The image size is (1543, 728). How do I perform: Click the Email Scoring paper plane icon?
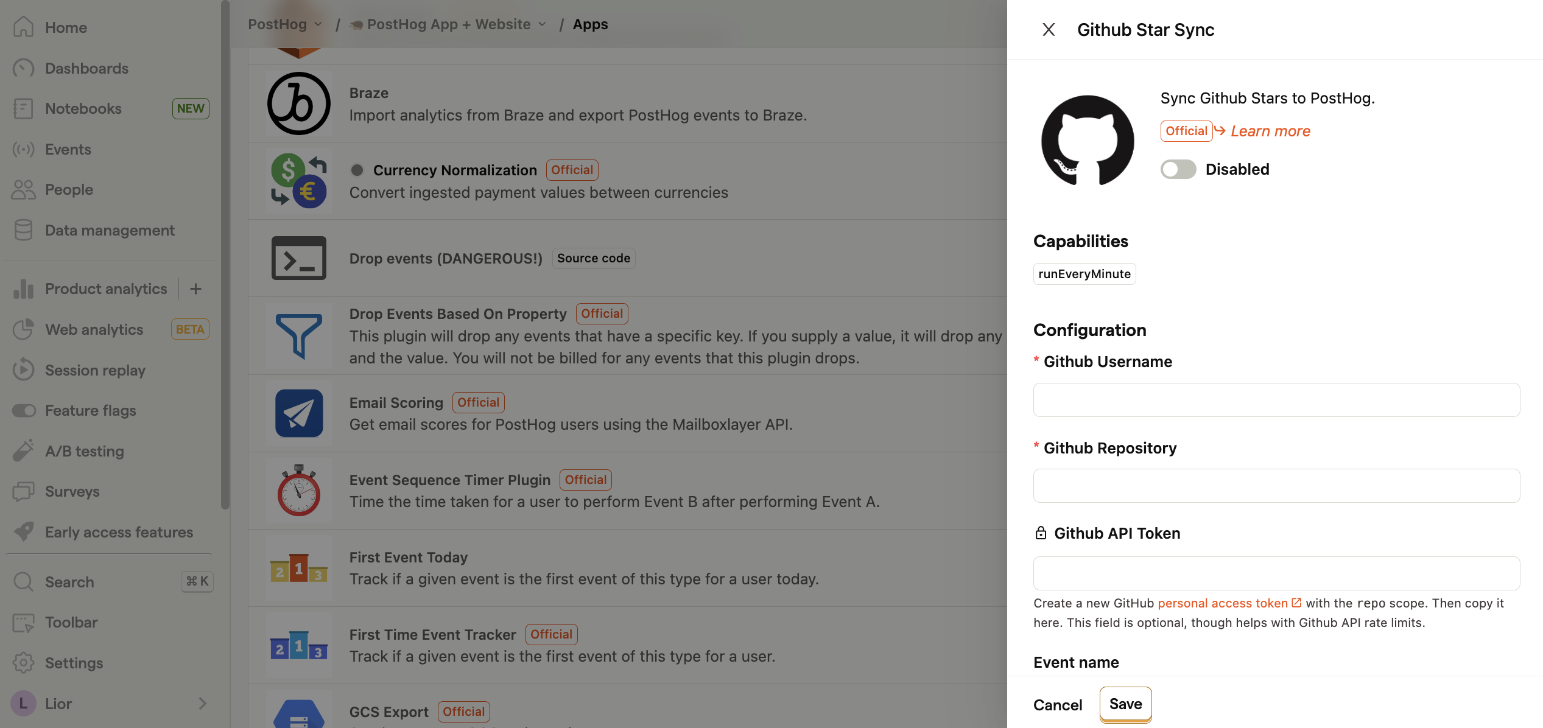[x=298, y=412]
